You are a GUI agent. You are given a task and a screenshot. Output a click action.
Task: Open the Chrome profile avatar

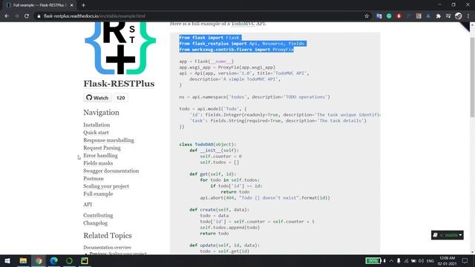(459, 16)
